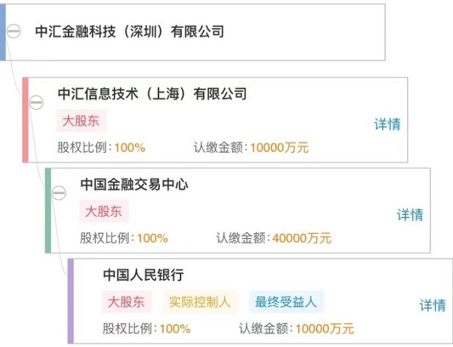Open 详情 for 中国人民银行
The image size is (453, 347).
[432, 306]
